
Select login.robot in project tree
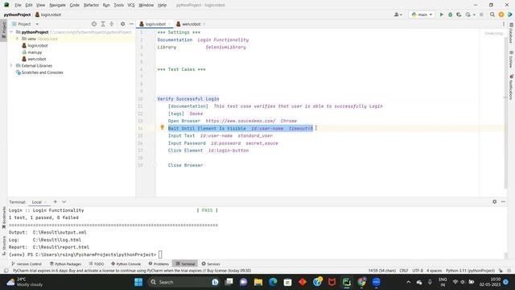(x=38, y=45)
